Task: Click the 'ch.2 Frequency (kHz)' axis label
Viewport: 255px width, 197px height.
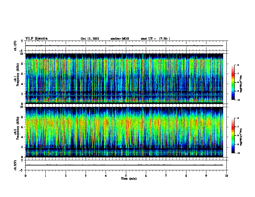Action: click(x=17, y=128)
